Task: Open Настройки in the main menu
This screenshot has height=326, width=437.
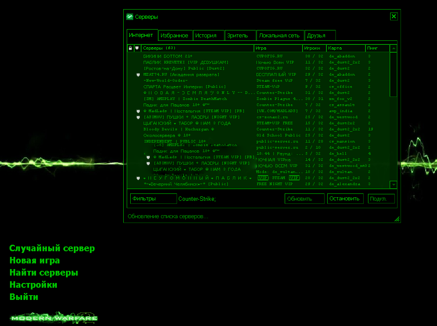Action: (x=33, y=285)
